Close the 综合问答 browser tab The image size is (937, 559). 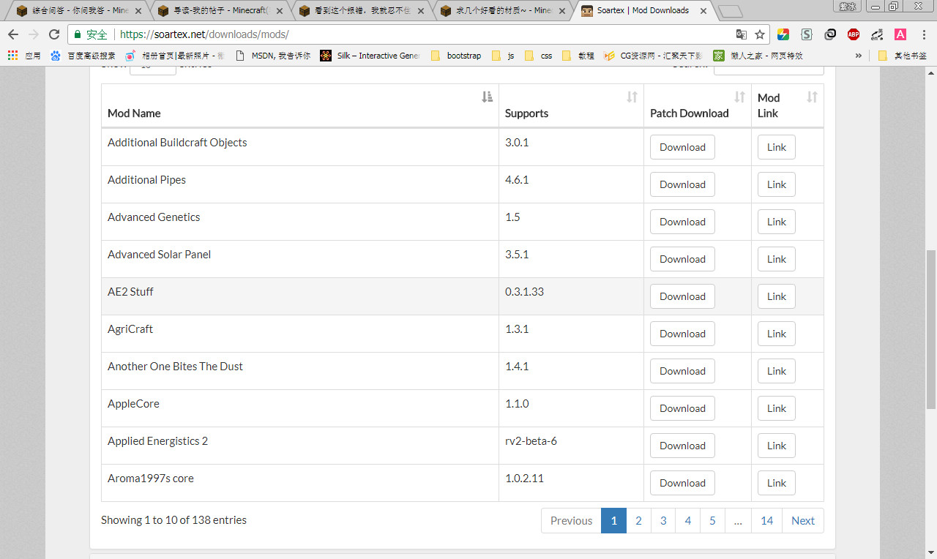[x=138, y=11]
